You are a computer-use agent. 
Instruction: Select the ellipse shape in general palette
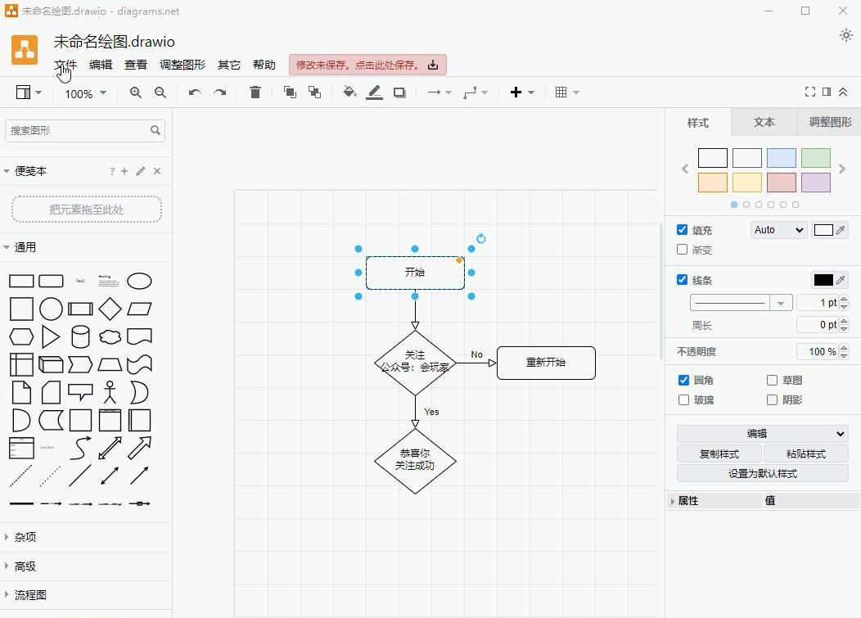pos(139,282)
